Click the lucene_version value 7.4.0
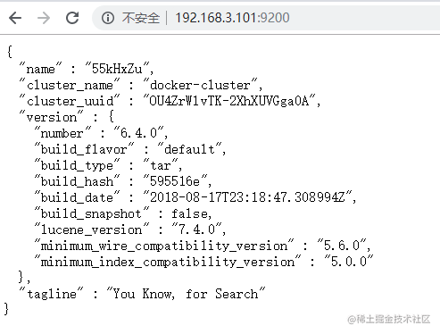The height and width of the screenshot is (334, 440). coord(196,230)
